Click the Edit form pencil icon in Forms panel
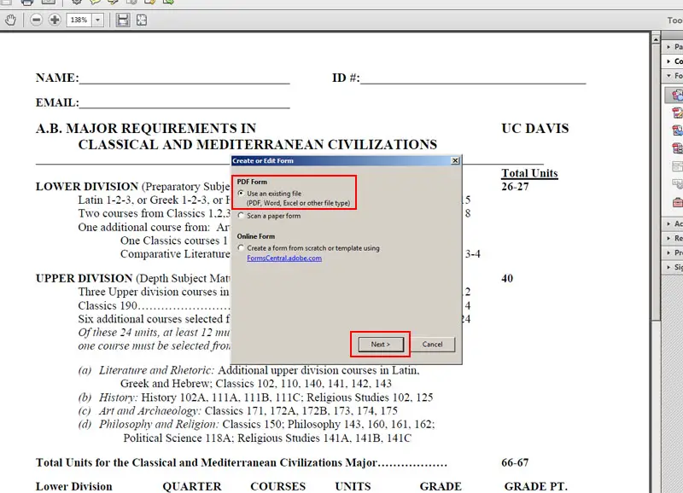This screenshot has height=493, width=683. click(x=677, y=113)
